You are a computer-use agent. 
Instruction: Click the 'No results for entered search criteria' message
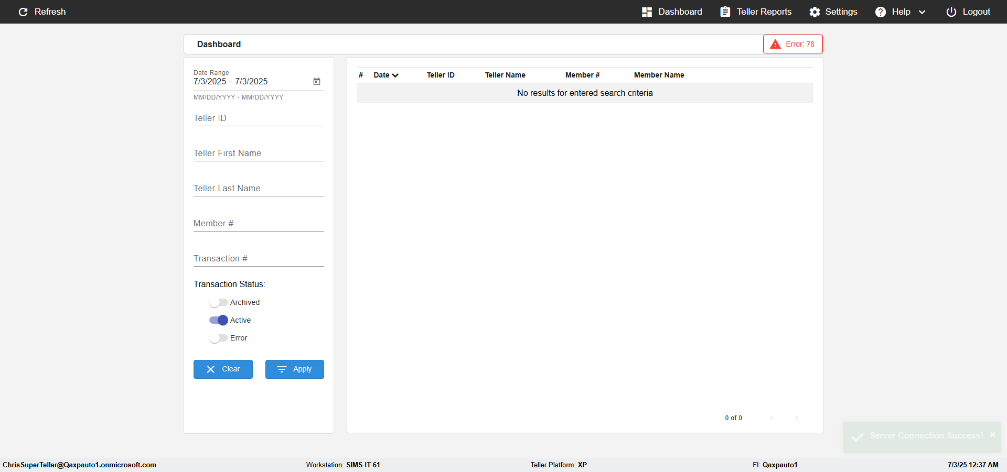[x=585, y=93]
